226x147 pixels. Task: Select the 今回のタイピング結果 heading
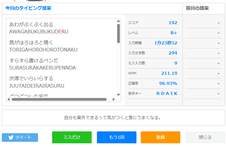click(x=28, y=8)
